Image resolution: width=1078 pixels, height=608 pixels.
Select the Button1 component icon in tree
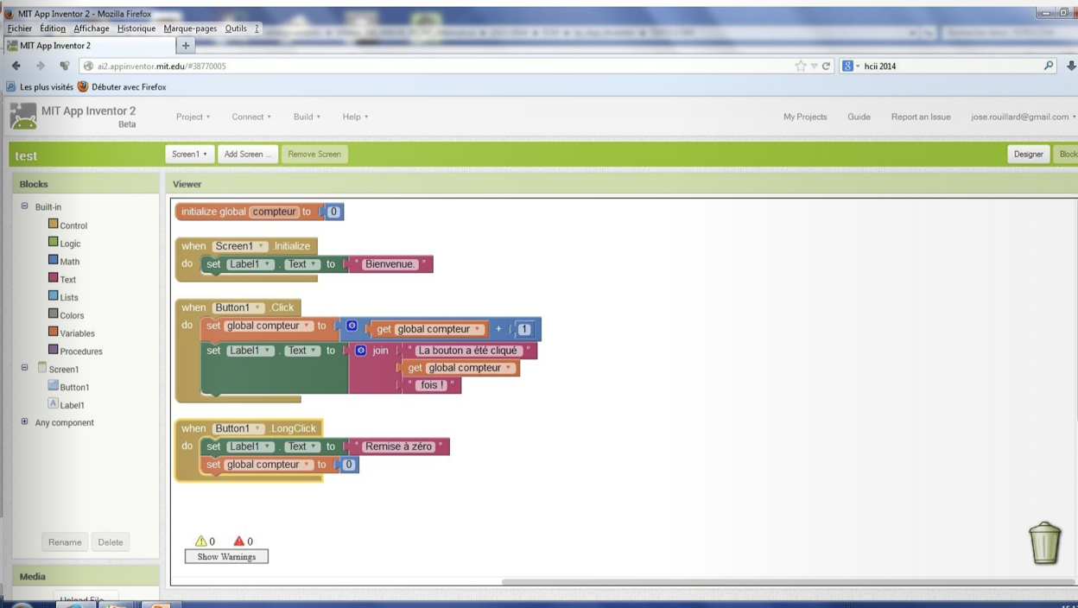[x=54, y=386]
